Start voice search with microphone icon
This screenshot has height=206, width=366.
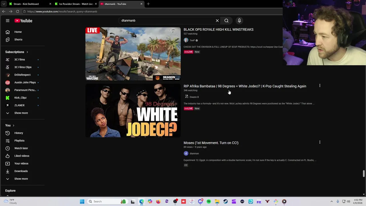(x=239, y=21)
